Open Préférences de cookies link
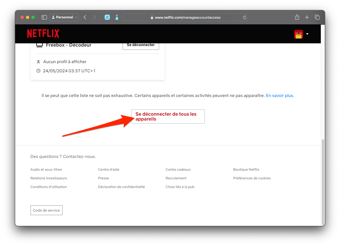This screenshot has width=340, height=246. 252,178
